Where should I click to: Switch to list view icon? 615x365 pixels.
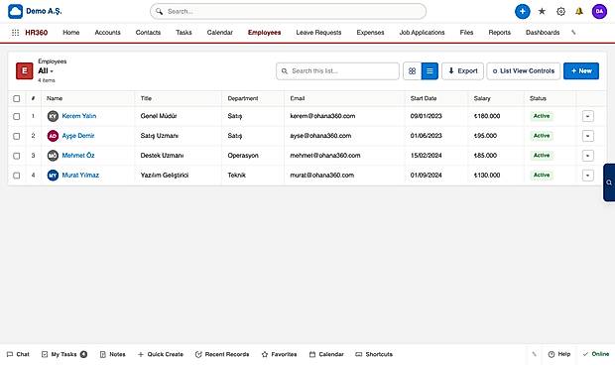tap(430, 71)
